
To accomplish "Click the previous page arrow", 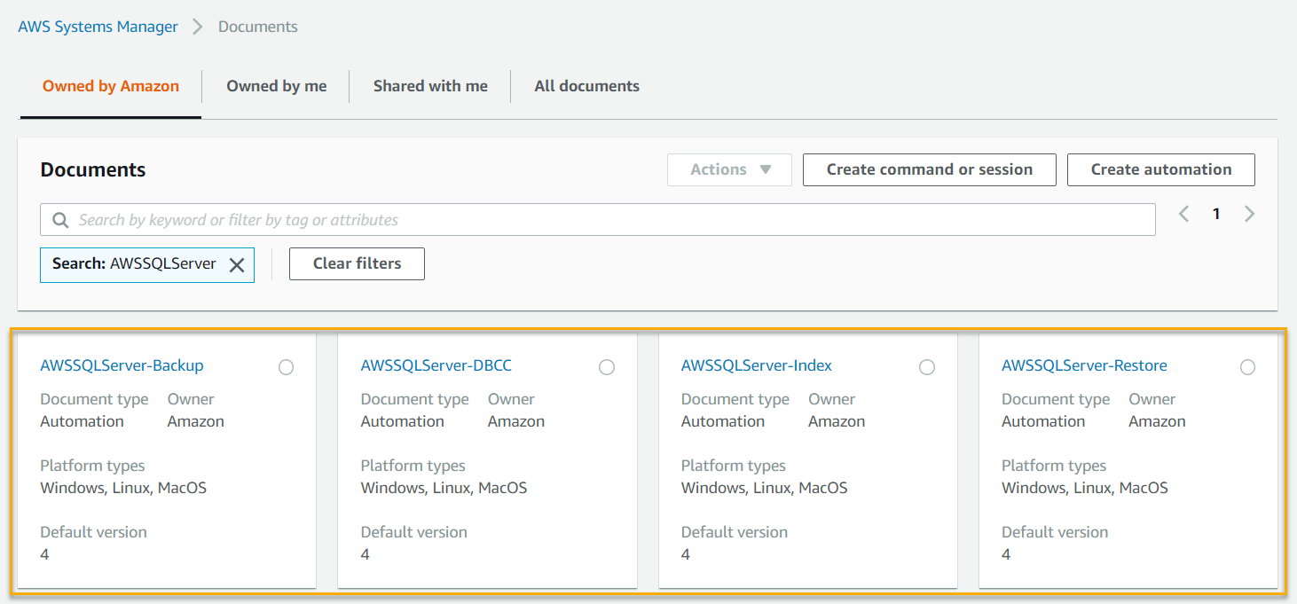I will (1183, 214).
